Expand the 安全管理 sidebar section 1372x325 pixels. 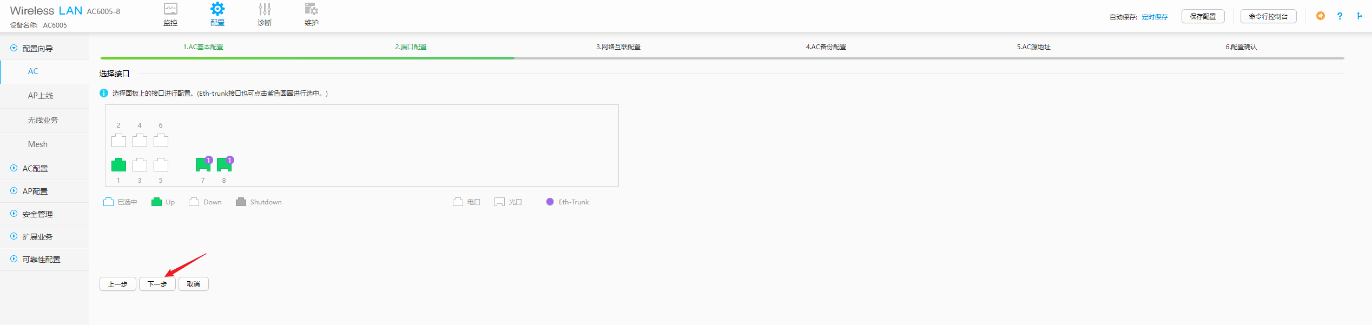coord(37,214)
